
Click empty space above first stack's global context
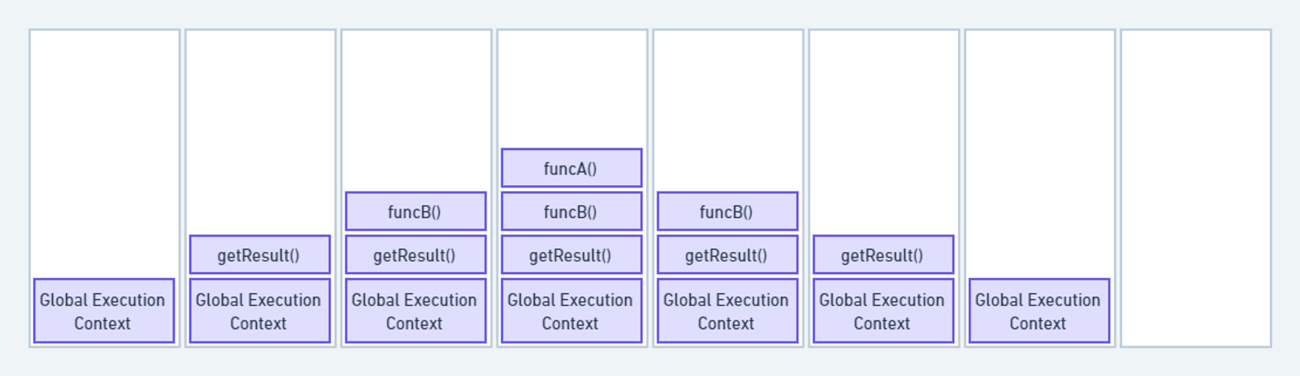(104, 149)
